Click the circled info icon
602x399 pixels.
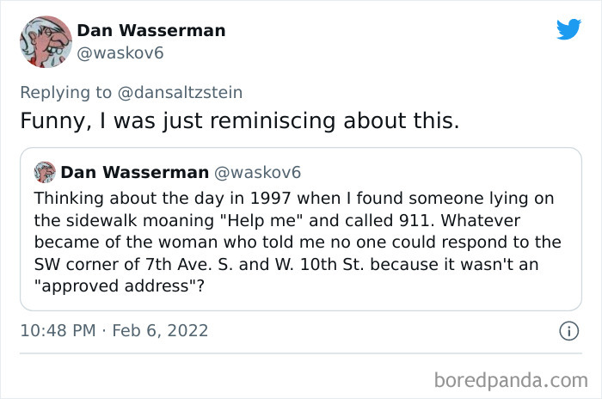point(568,330)
